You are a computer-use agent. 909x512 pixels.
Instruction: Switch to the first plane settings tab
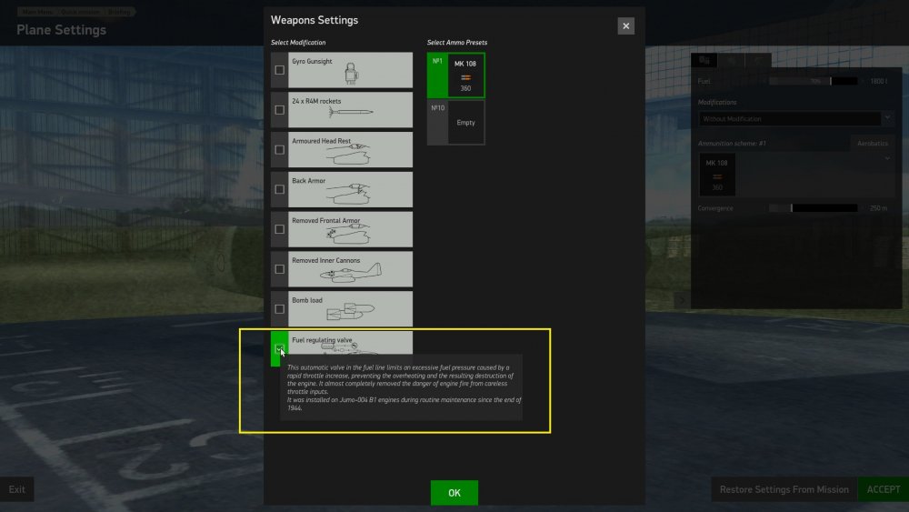click(704, 61)
